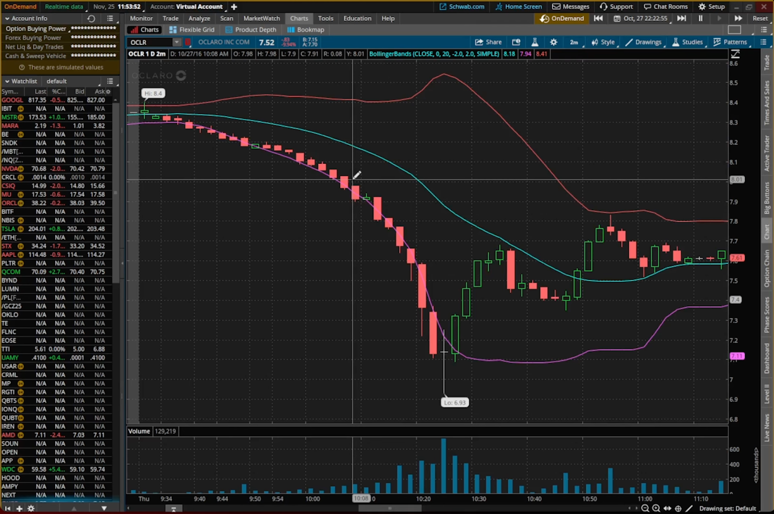Open the Bookmap subtab
Image resolution: width=774 pixels, height=514 pixels.
pos(306,30)
